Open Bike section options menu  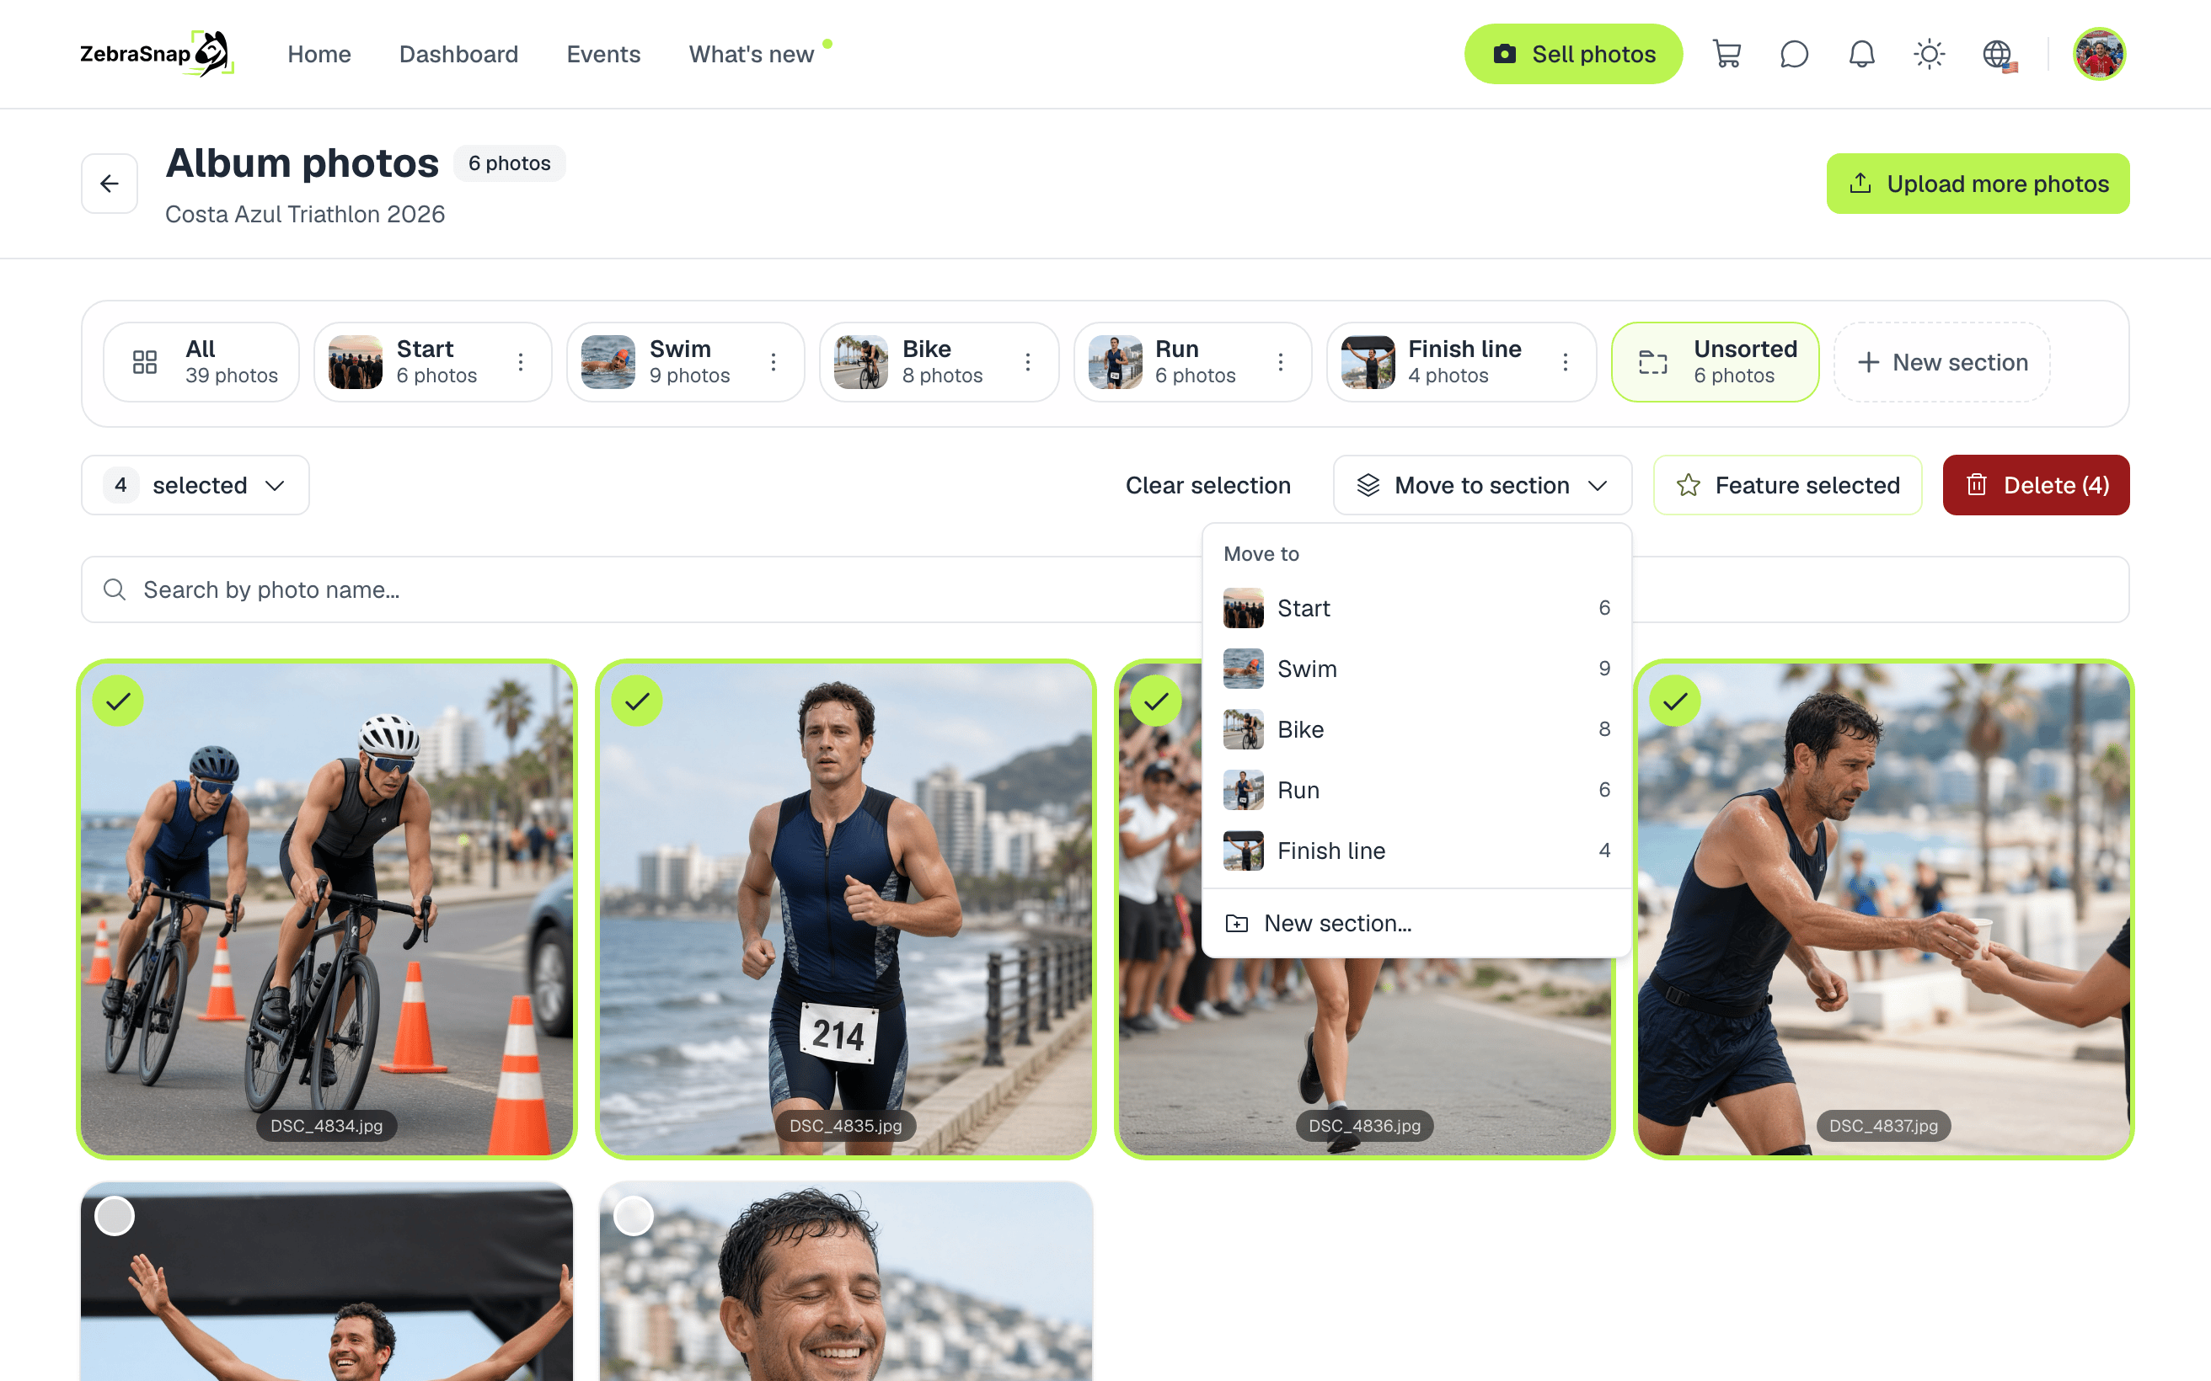point(1028,363)
